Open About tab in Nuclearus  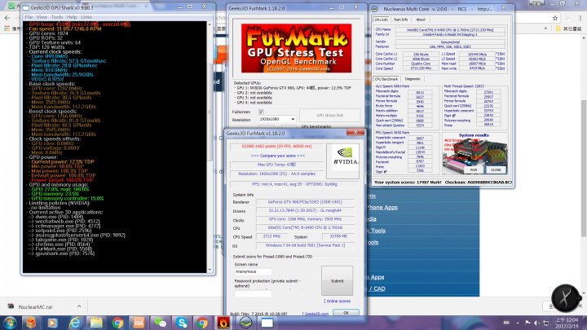coord(421,20)
